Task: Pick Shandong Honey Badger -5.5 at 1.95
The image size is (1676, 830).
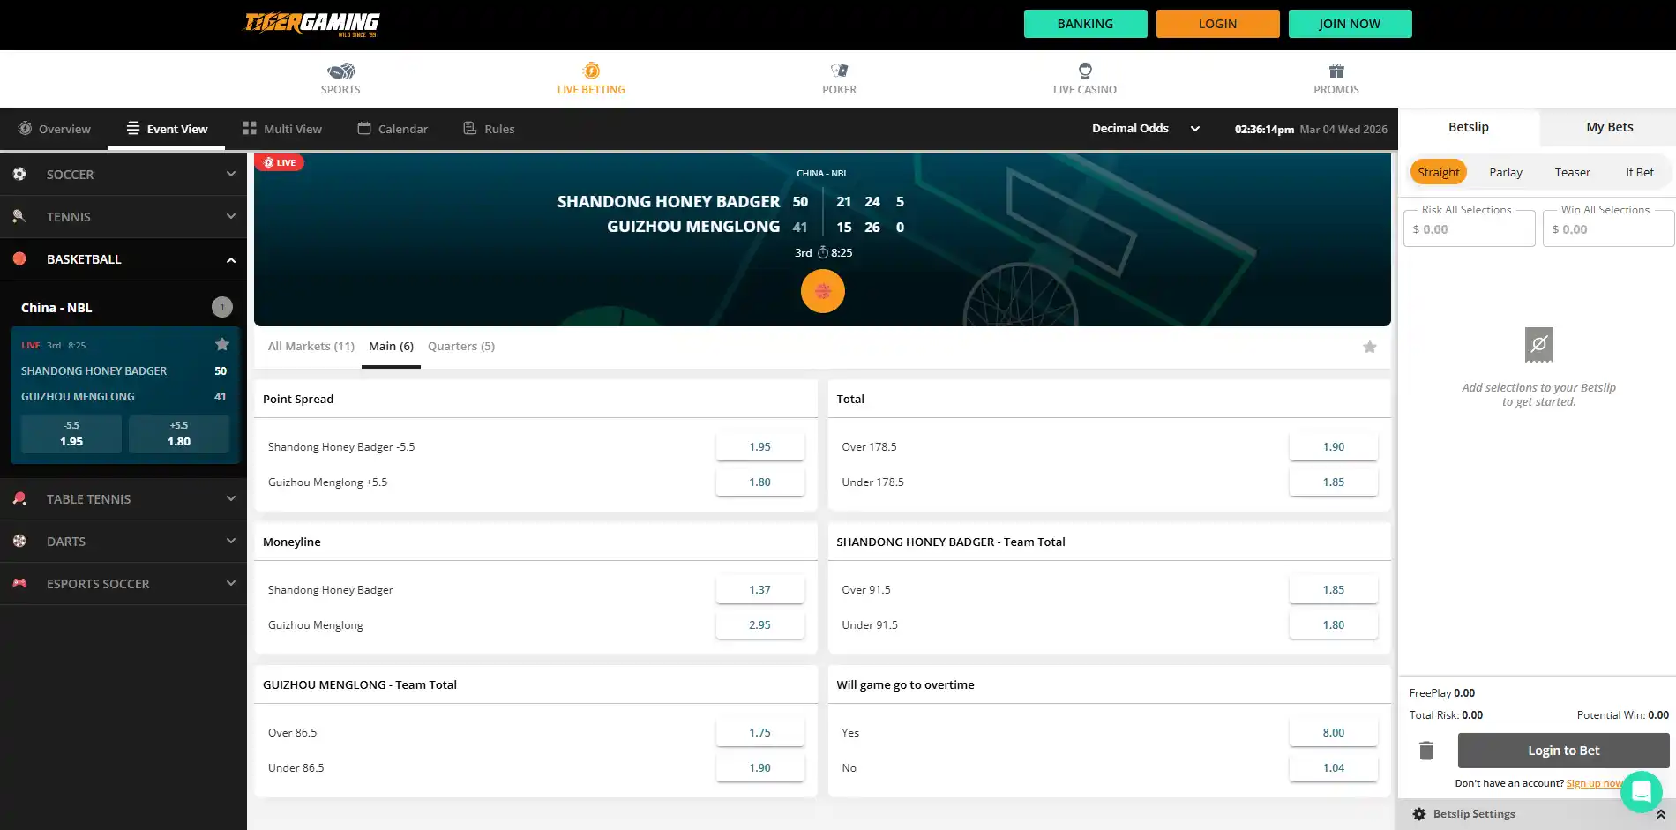Action: pyautogui.click(x=759, y=446)
